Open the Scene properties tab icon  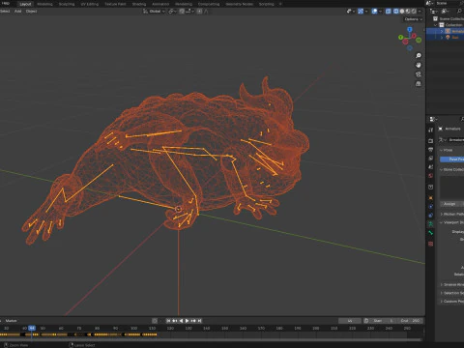tap(431, 167)
